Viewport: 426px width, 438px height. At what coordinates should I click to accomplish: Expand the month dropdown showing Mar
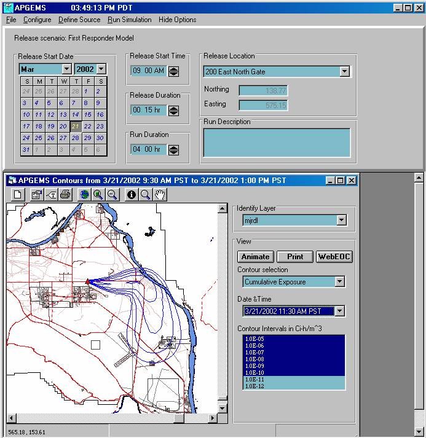pos(66,69)
